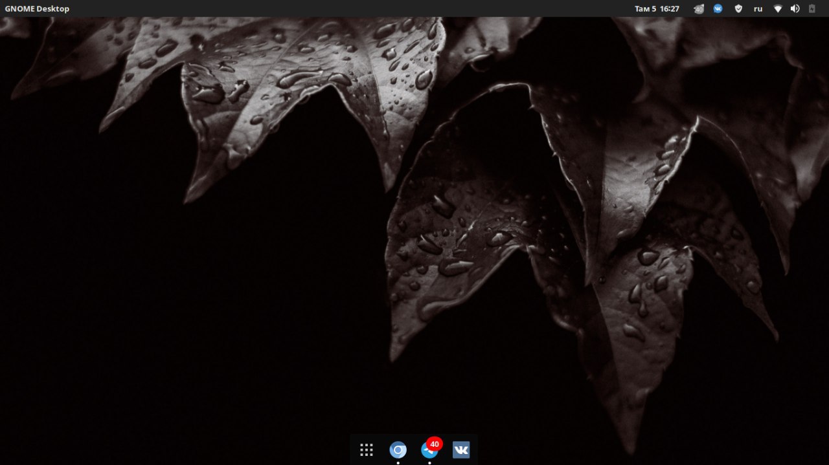Launch the Chromium browser from the dock
The image size is (829, 465).
point(398,450)
